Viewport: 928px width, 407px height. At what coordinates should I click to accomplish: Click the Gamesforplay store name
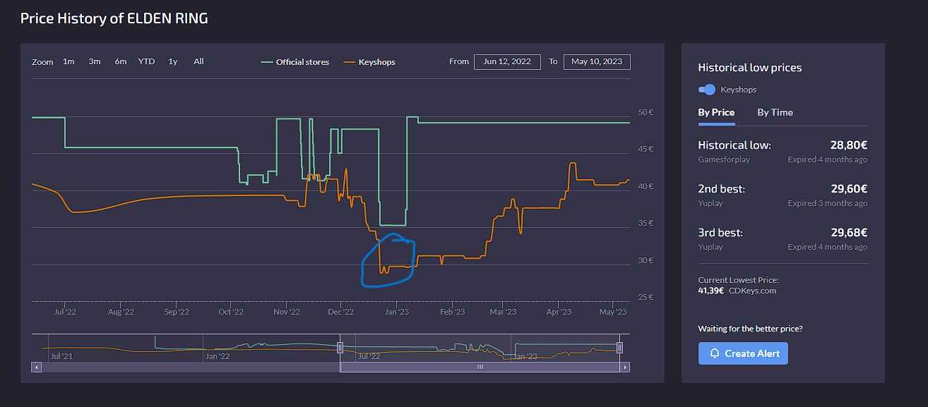pyautogui.click(x=724, y=159)
